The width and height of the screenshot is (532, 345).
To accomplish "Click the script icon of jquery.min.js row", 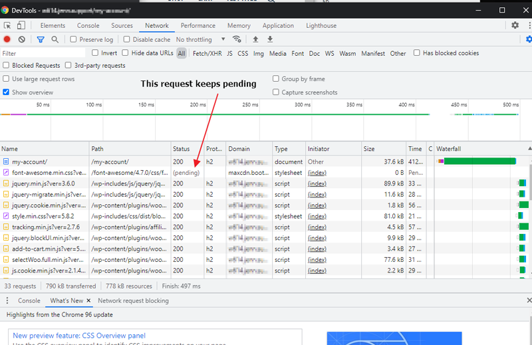I will click(x=6, y=183).
